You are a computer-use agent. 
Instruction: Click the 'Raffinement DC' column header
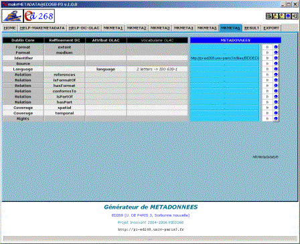click(x=64, y=40)
